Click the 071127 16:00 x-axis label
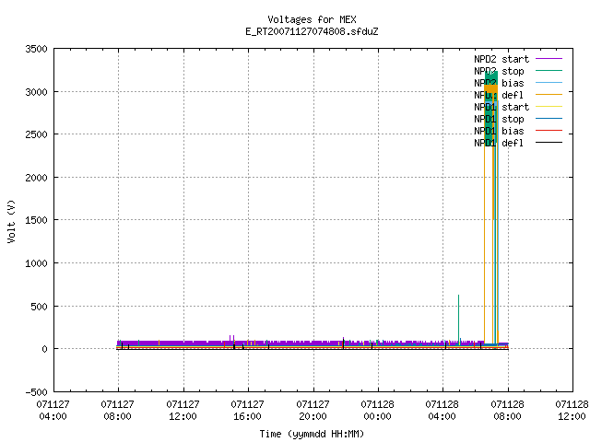The width and height of the screenshot is (590, 442). (248, 411)
